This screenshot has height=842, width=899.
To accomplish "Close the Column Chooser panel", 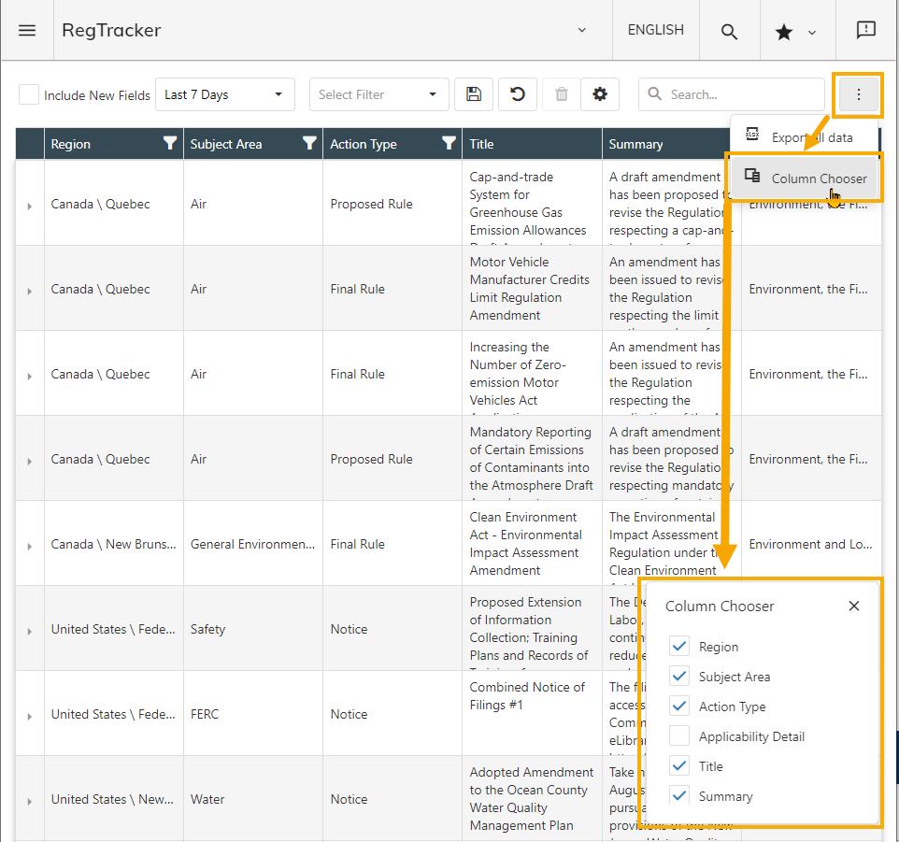I will point(854,606).
